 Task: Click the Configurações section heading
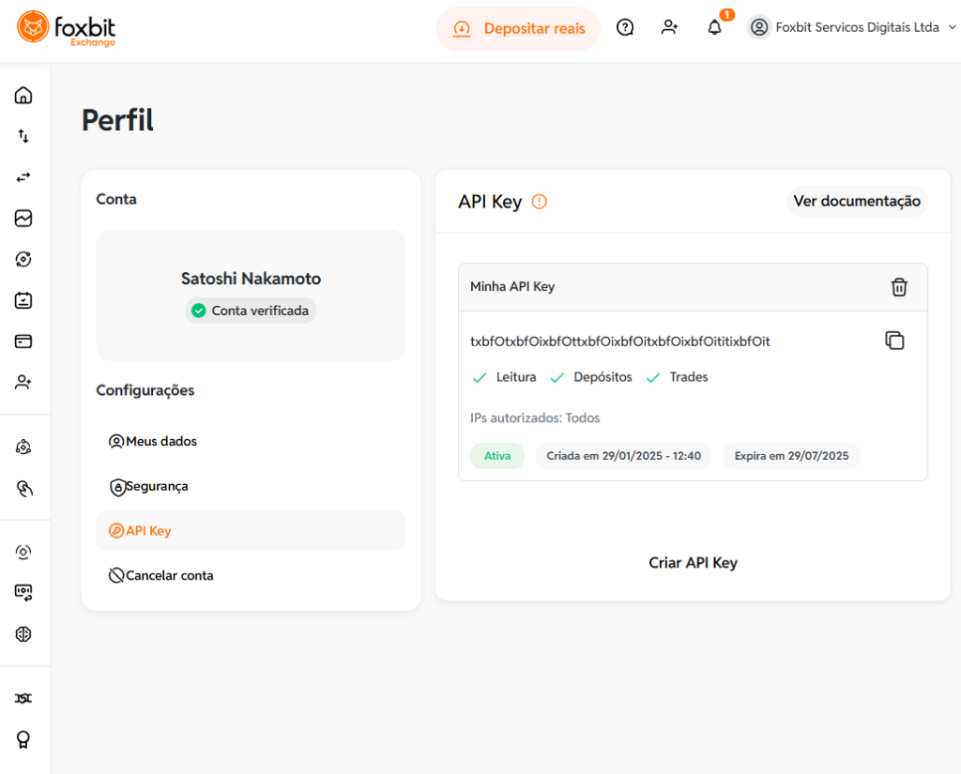[x=145, y=390]
